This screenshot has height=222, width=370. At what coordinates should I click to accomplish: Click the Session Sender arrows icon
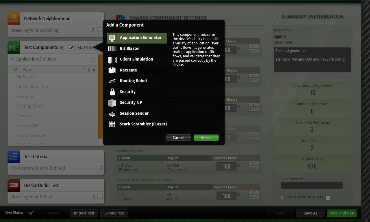[112, 114]
